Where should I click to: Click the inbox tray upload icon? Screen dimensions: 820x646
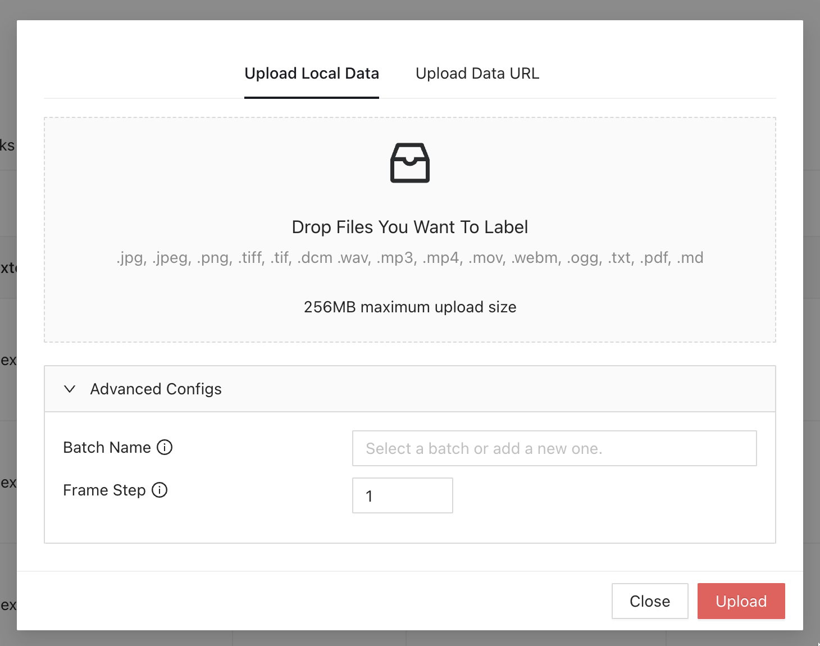(410, 163)
